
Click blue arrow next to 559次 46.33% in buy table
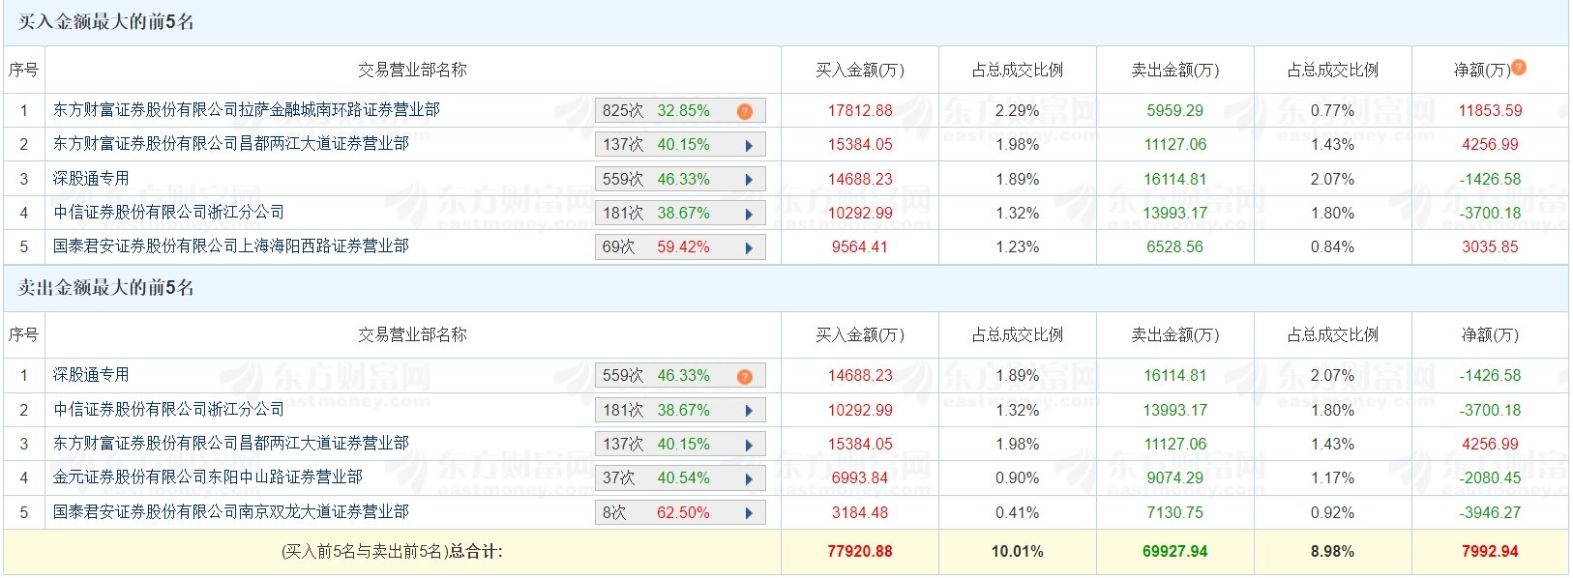[749, 180]
